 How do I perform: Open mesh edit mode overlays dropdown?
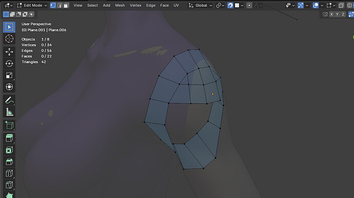[331, 5]
